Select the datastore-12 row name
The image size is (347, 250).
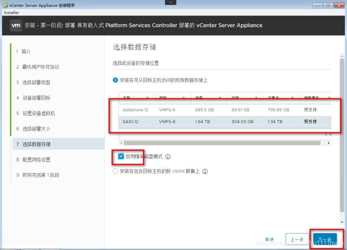135,110
